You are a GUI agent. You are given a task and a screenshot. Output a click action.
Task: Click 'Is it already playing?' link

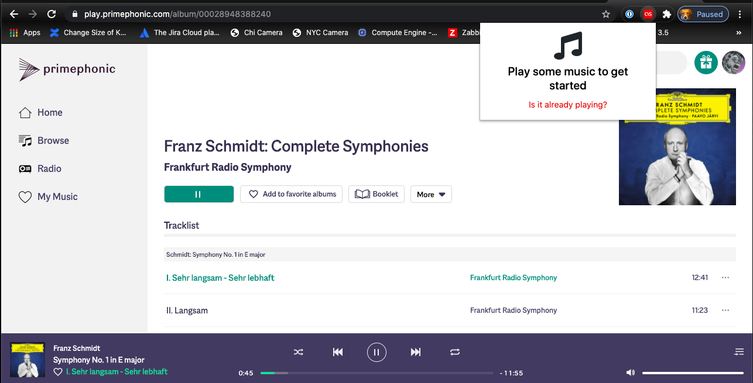point(567,104)
